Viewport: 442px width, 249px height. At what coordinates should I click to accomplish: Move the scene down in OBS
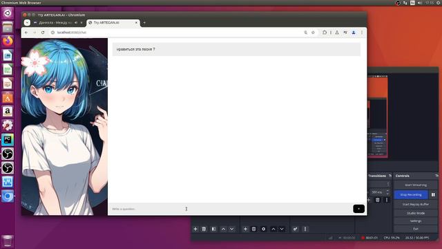[232, 229]
